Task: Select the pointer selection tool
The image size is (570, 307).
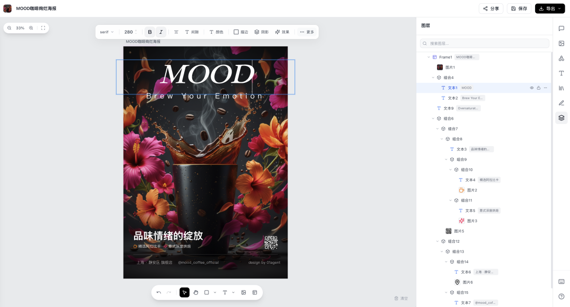Action: click(184, 292)
